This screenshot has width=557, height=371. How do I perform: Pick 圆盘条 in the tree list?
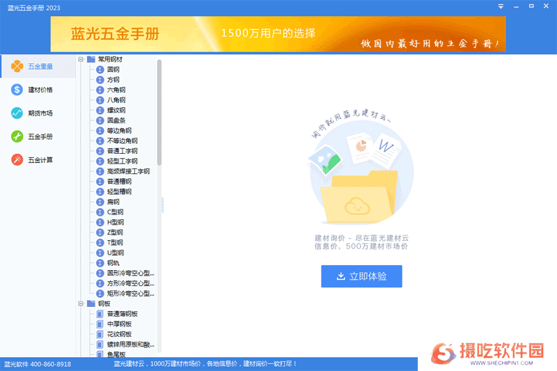pos(116,120)
